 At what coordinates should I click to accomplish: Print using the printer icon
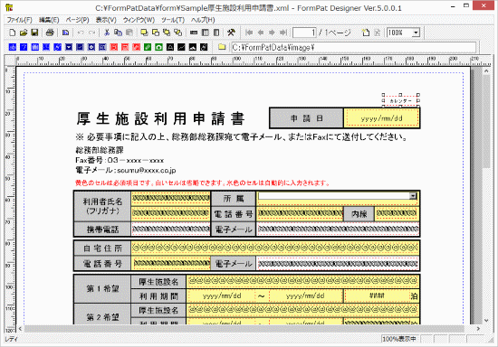[x=50, y=33]
